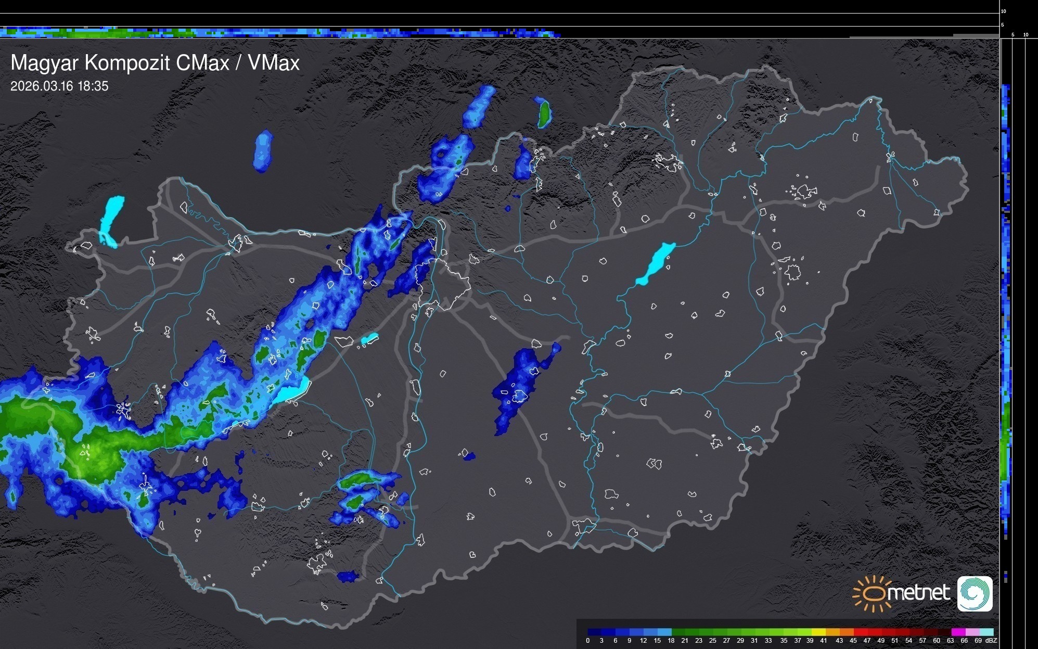
Task: Click the dBZ unit label in legend
Action: [x=991, y=641]
